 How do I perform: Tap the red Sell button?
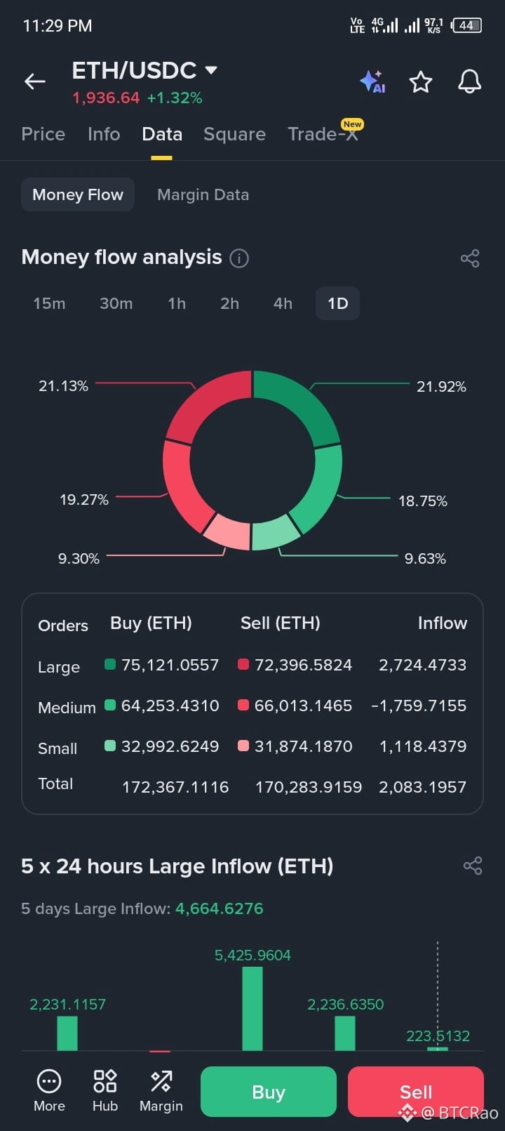pyautogui.click(x=416, y=1092)
